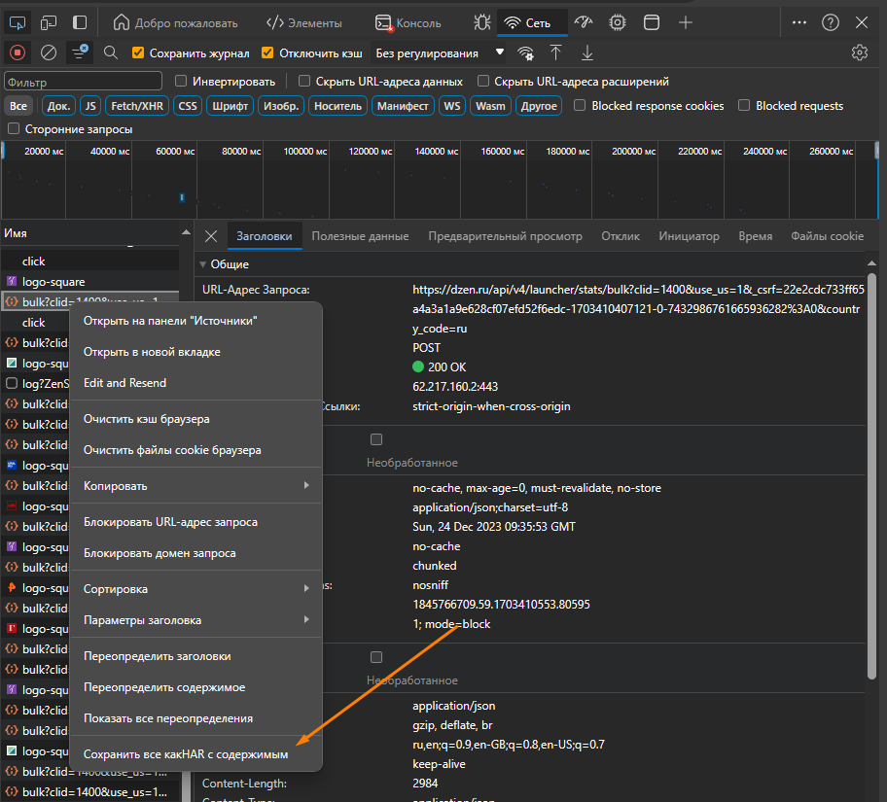Check "Скрыть URL-адреса данных"
This screenshot has height=802, width=887.
(x=304, y=82)
